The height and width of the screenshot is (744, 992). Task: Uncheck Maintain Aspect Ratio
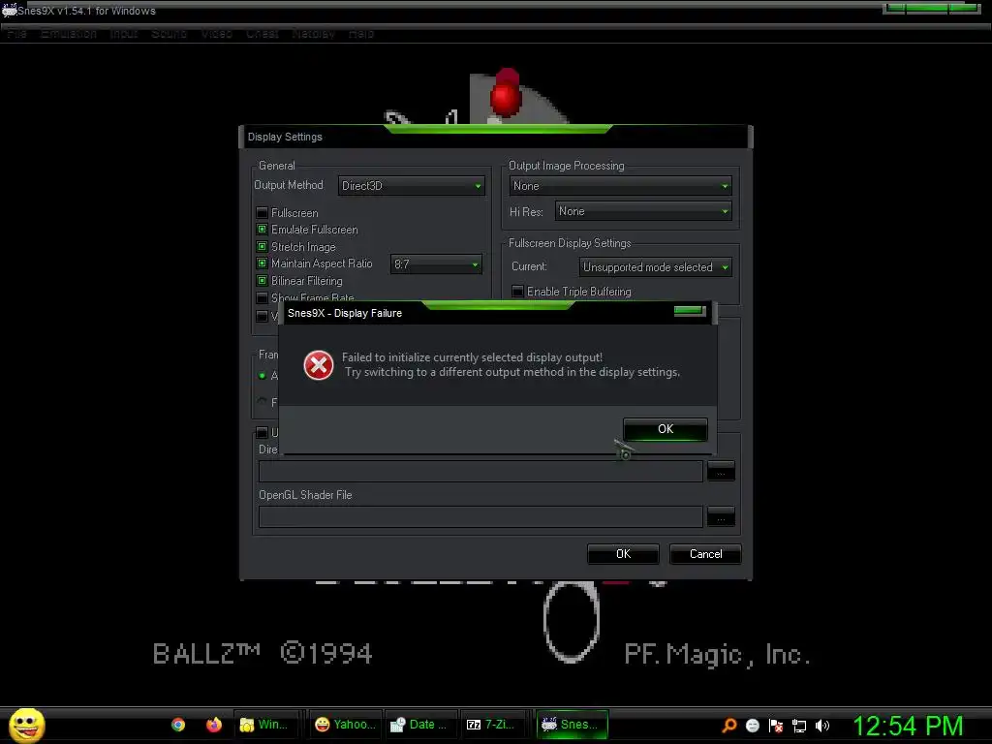coord(262,263)
